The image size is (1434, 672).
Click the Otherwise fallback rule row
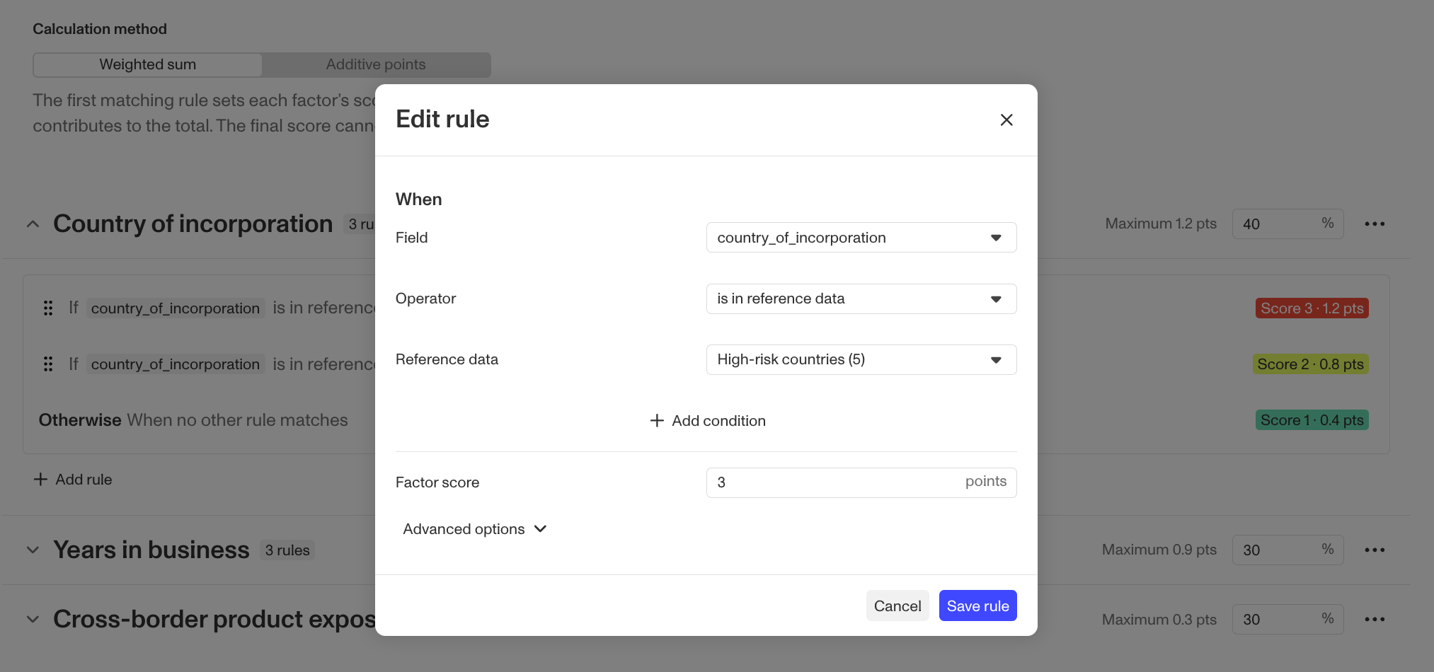point(706,420)
